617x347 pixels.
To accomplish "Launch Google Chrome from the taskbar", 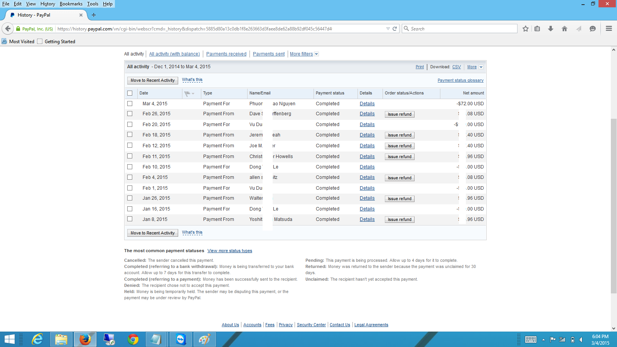I will coord(133,339).
